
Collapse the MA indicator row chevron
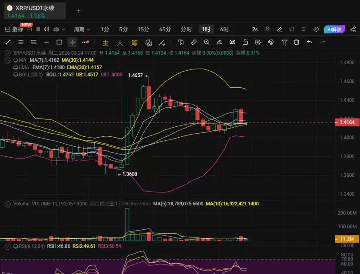[x=7, y=60]
